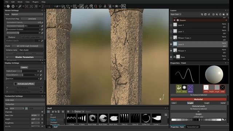233x131 pixels.
Task: Click the eyedropper icon in top toolbar
Action: tap(20, 6)
